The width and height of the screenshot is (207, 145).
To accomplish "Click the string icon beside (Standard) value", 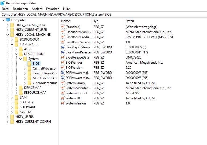I will pyautogui.click(x=63, y=27).
